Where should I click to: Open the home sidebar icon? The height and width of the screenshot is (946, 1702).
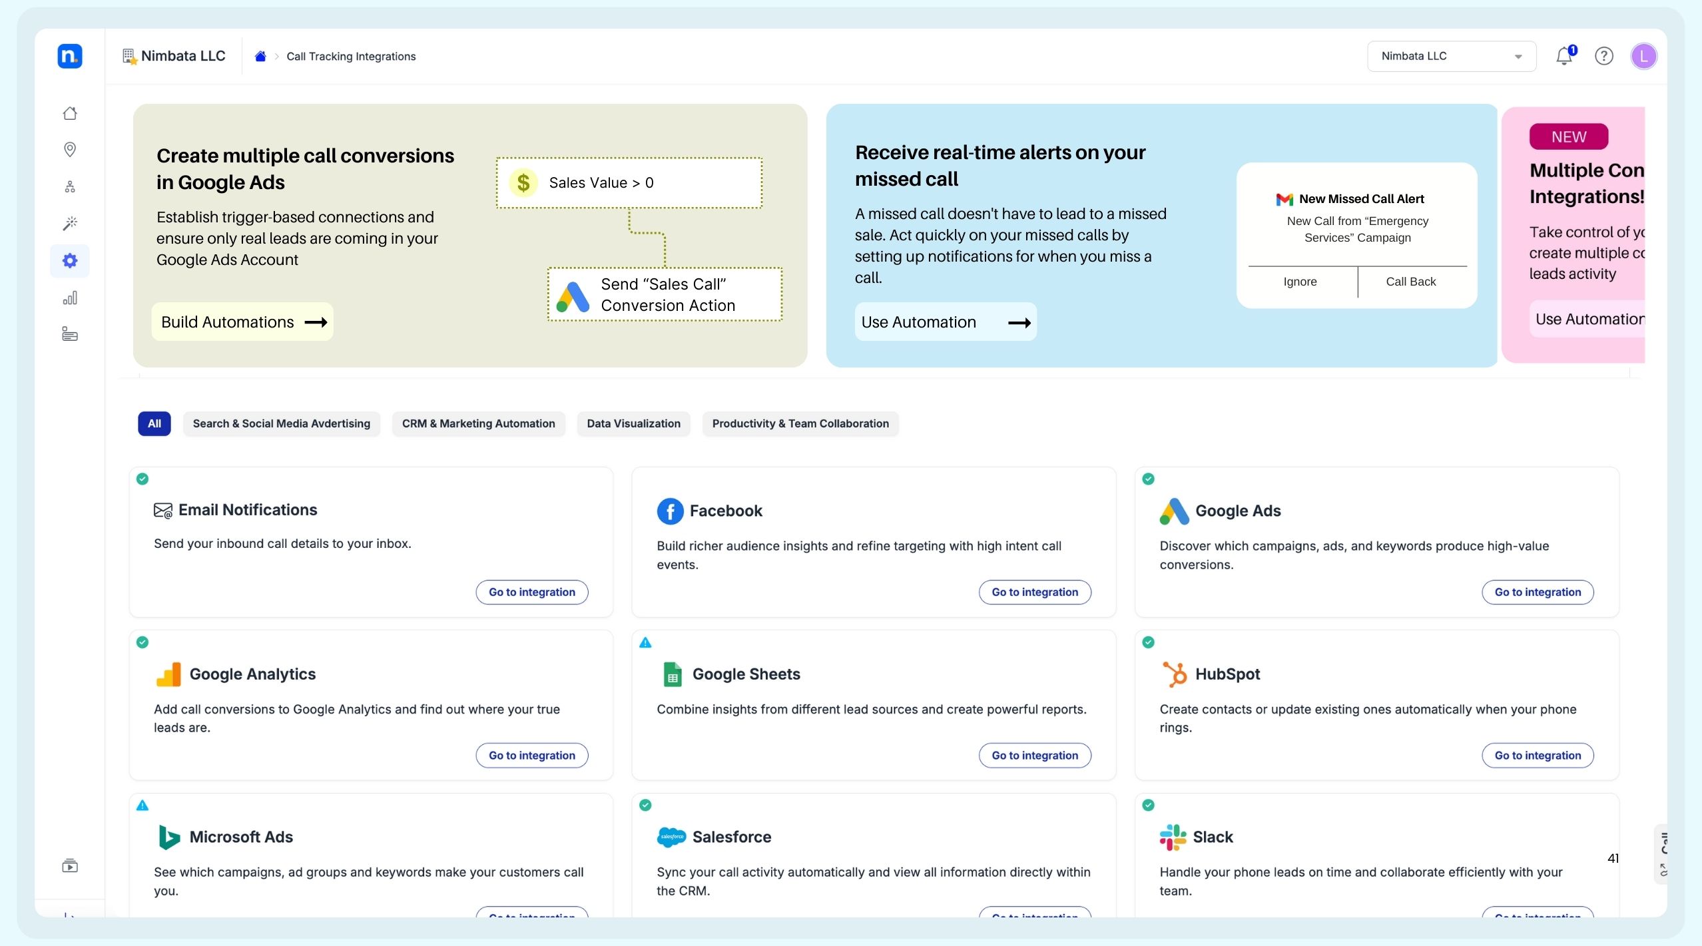point(70,113)
